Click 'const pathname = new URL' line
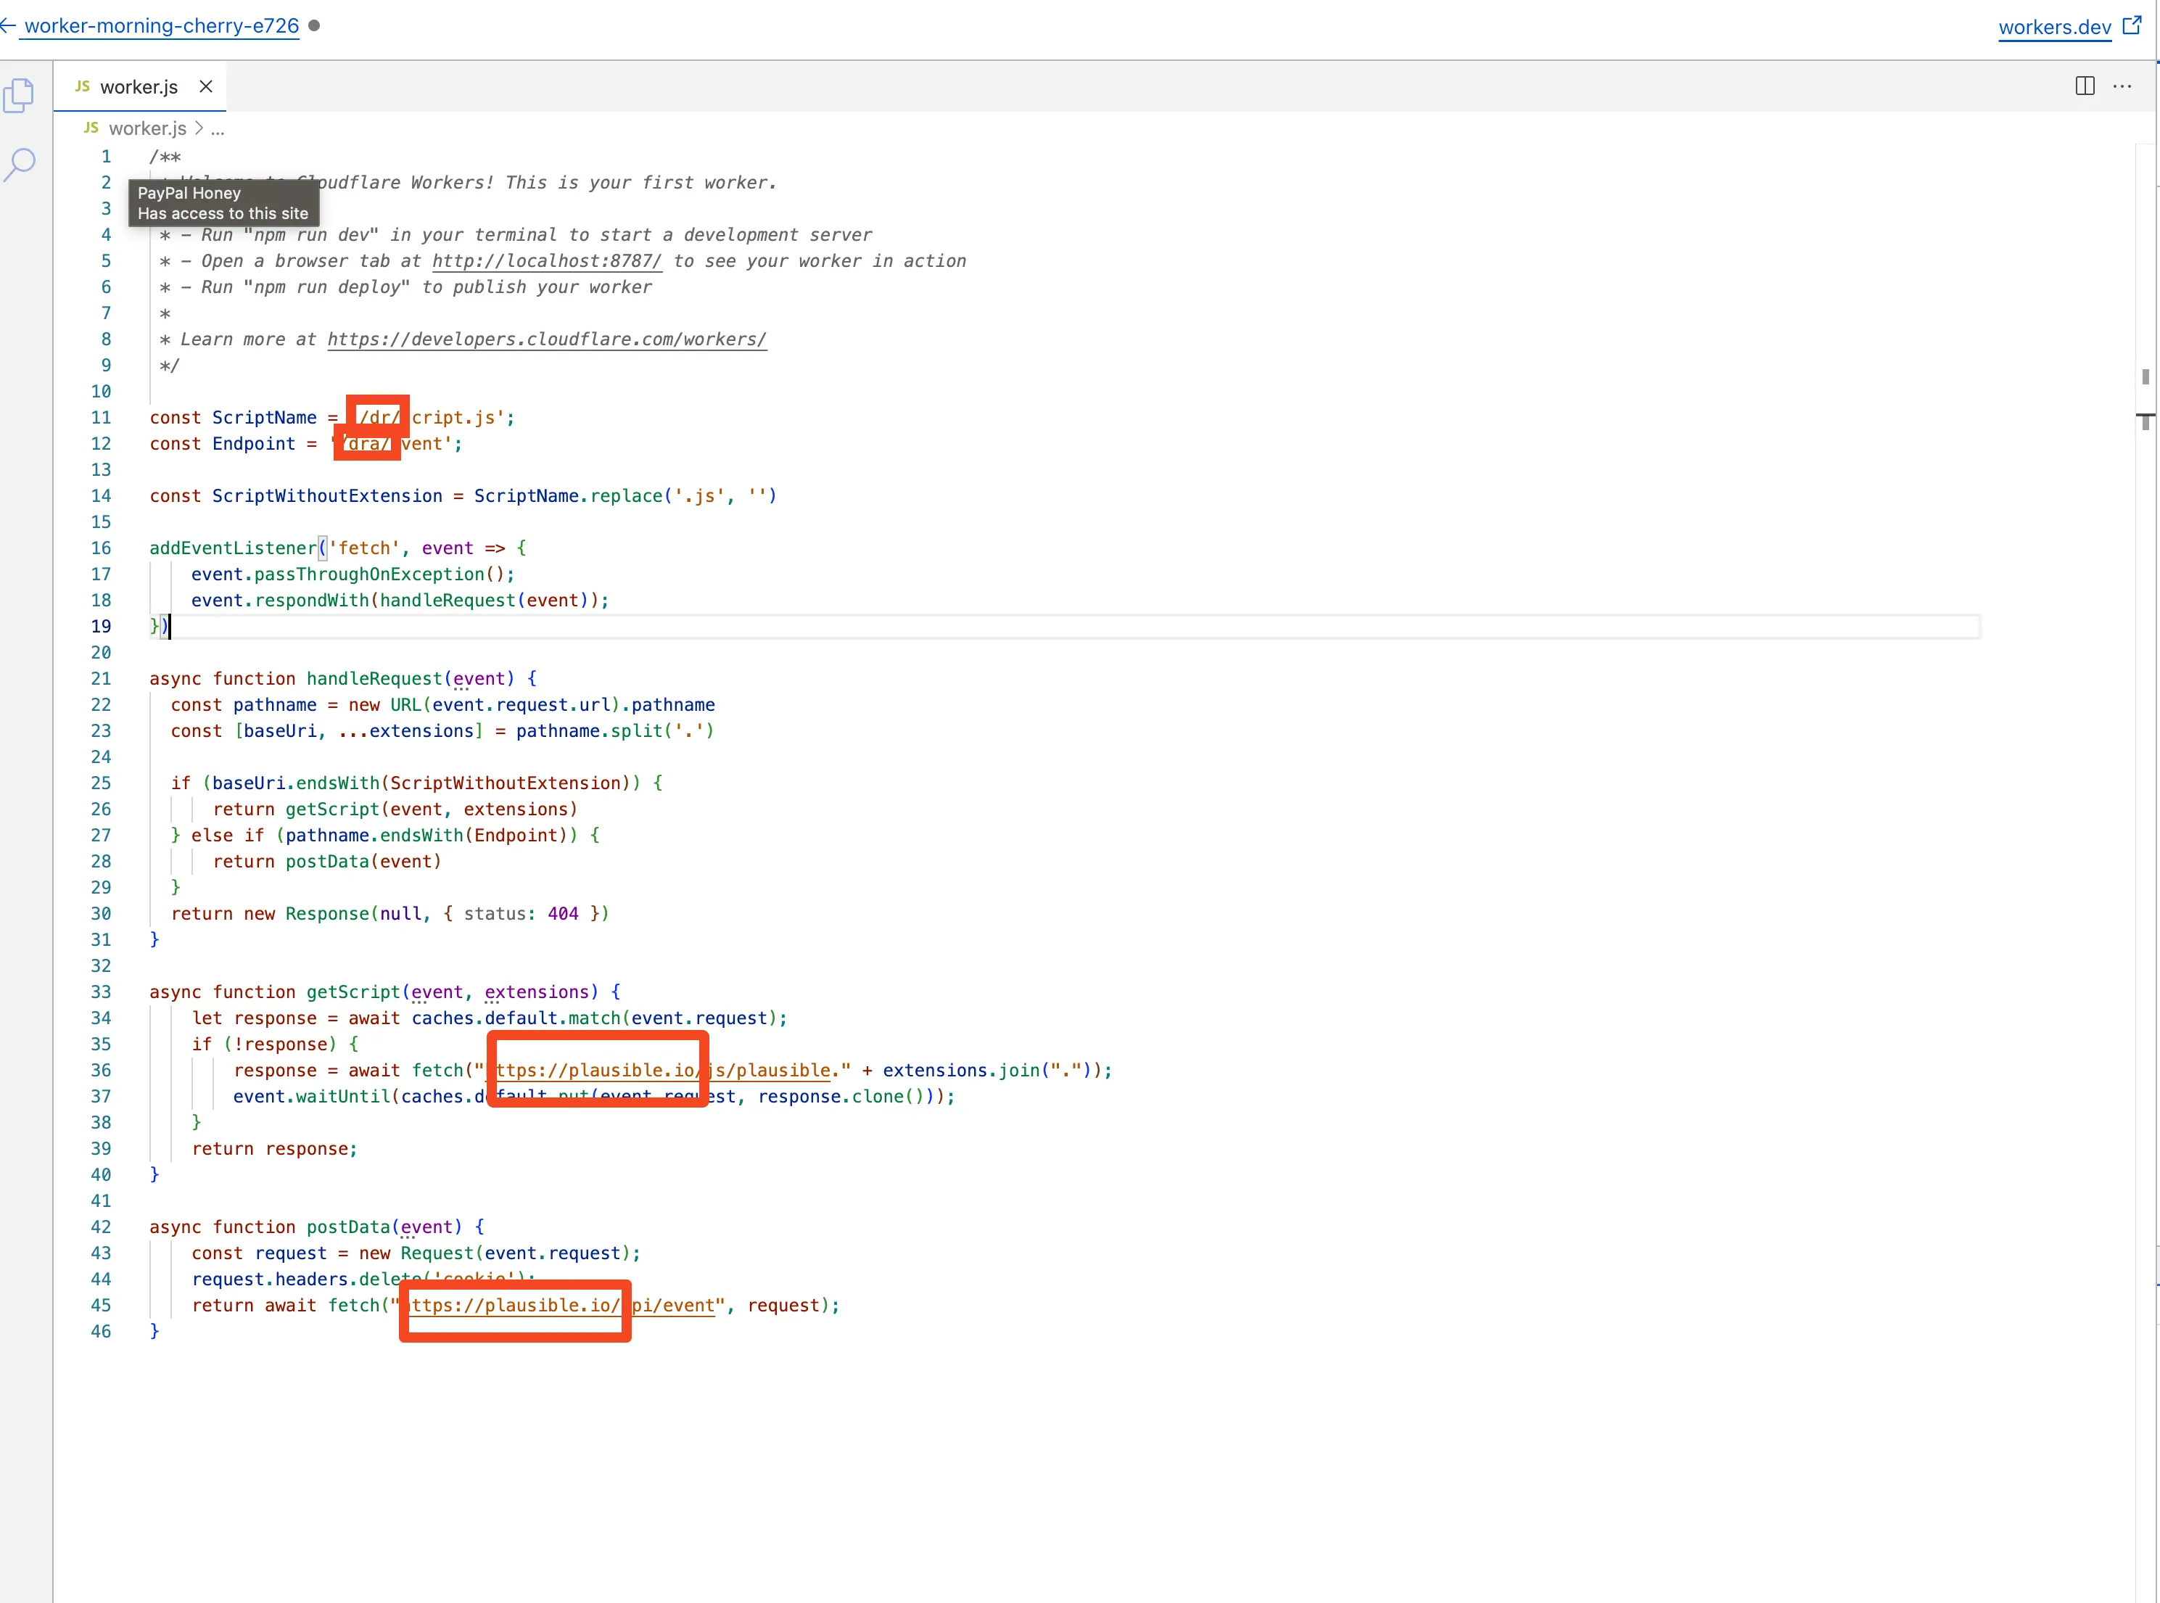The width and height of the screenshot is (2160, 1603). pyautogui.click(x=442, y=706)
